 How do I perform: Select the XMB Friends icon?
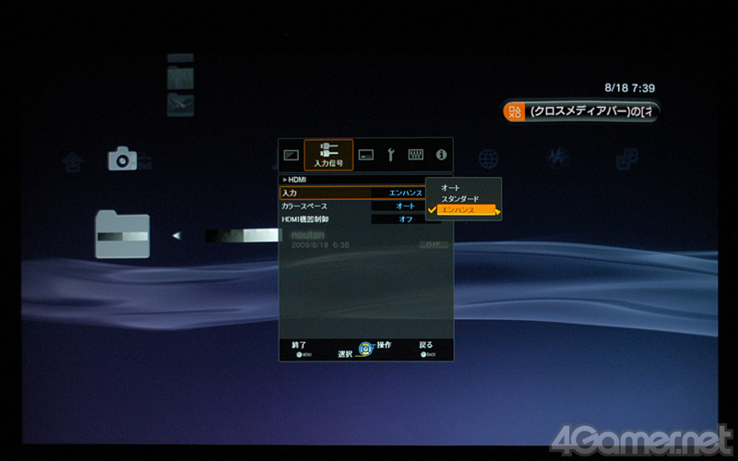point(627,159)
